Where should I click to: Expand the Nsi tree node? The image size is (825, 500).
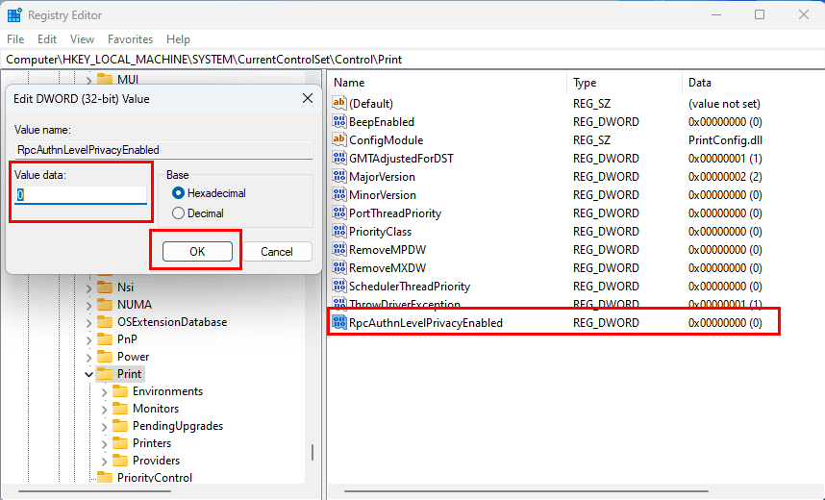[88, 287]
